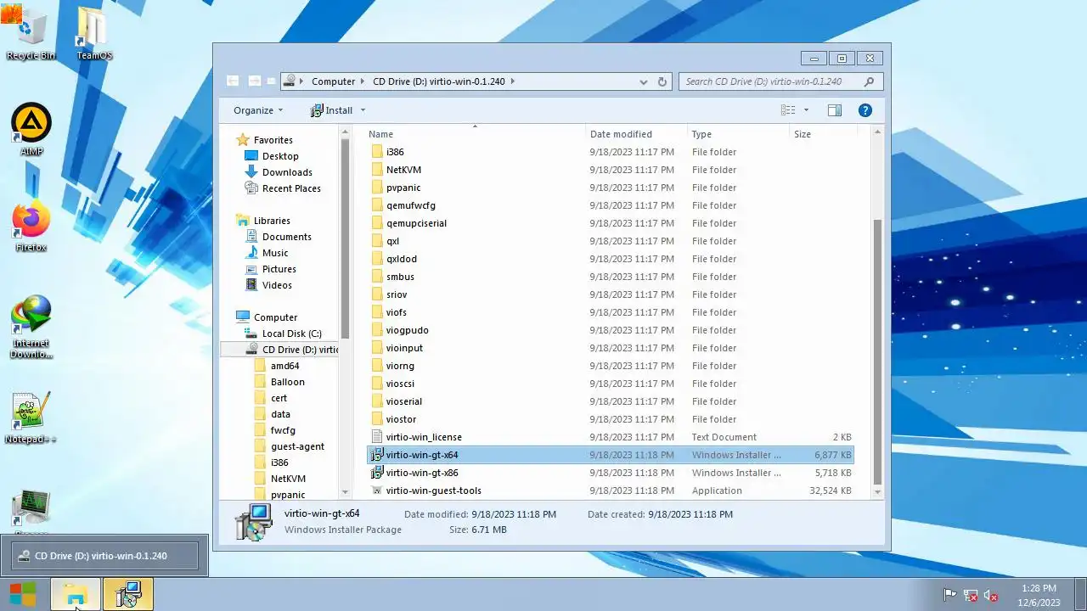This screenshot has width=1087, height=611.
Task: Expand the Computer breadcrumb arrow
Action: 363,81
